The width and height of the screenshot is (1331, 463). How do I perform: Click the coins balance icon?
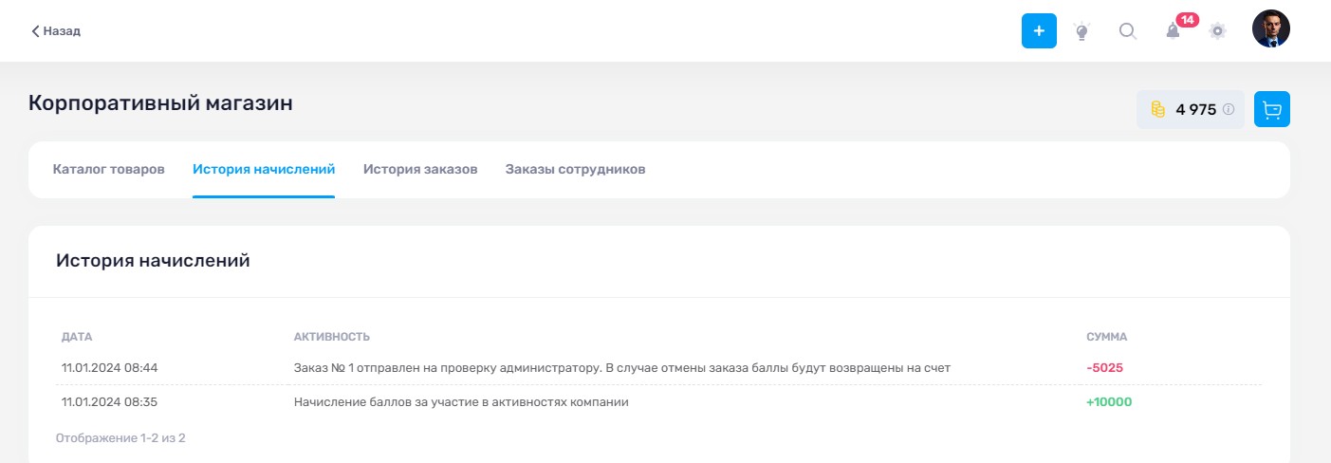[1157, 109]
